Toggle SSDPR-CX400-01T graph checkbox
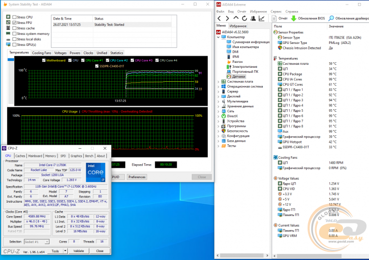Image resolution: width=369 pixels, height=260 pixels. coord(97,66)
